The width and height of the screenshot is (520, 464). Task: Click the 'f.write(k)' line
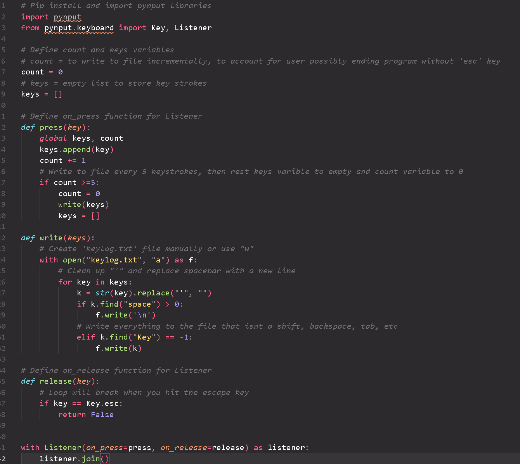pos(118,348)
